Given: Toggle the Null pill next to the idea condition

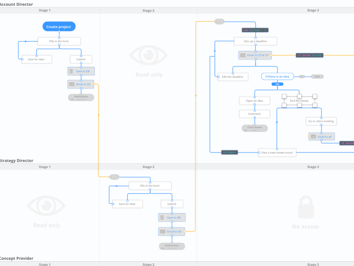Looking at the screenshot, I should [318, 76].
